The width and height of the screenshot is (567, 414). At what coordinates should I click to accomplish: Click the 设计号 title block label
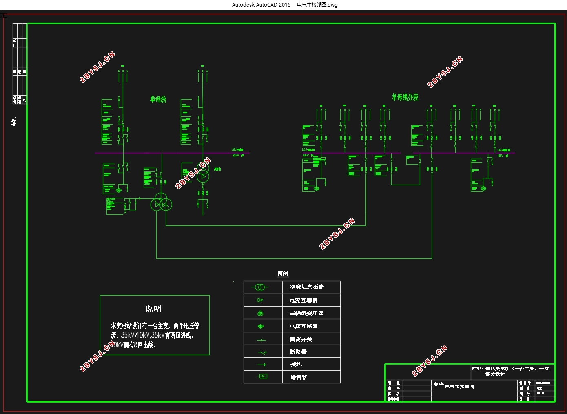pos(525,383)
